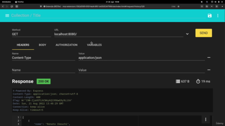Save the request with the floppy disk icon
Viewport: 225px width, 126px height.
[x=210, y=15]
